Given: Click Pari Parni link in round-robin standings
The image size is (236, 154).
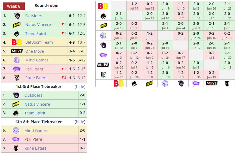Looking at the screenshot, I should [34, 69].
